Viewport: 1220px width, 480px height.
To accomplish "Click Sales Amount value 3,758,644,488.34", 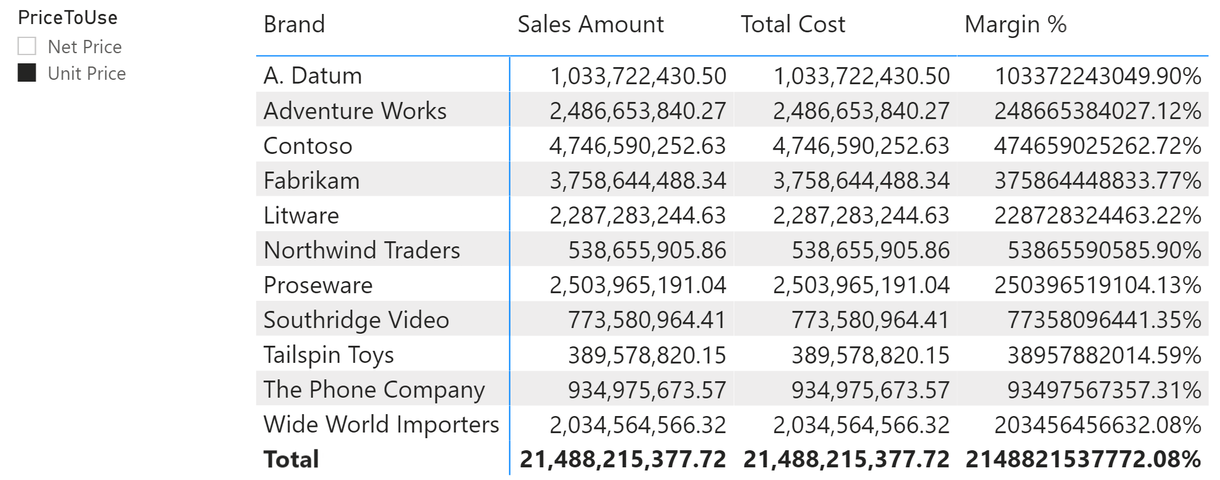I will (x=638, y=180).
